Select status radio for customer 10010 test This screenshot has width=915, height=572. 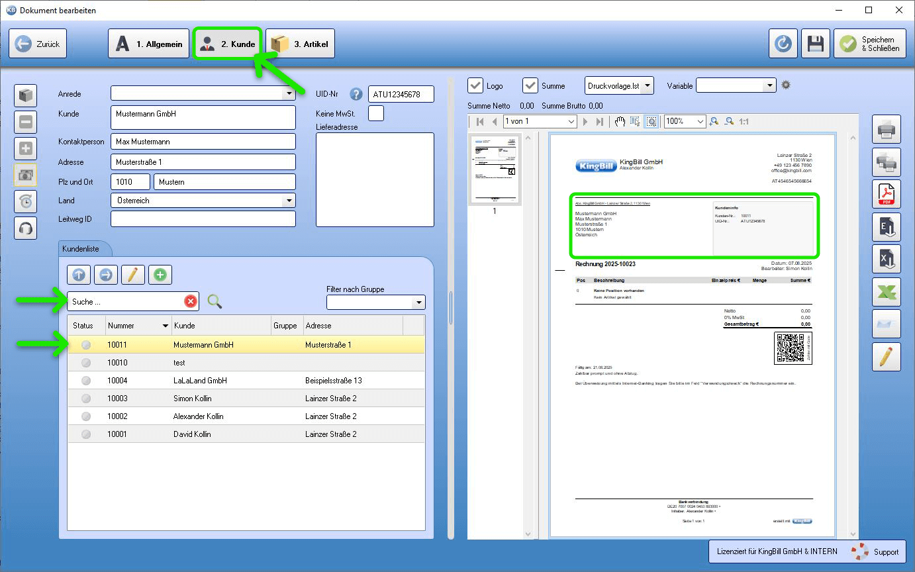coord(86,363)
